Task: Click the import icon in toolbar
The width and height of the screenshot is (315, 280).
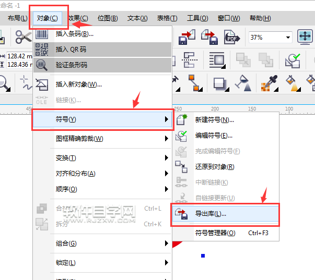Action: coord(187,37)
